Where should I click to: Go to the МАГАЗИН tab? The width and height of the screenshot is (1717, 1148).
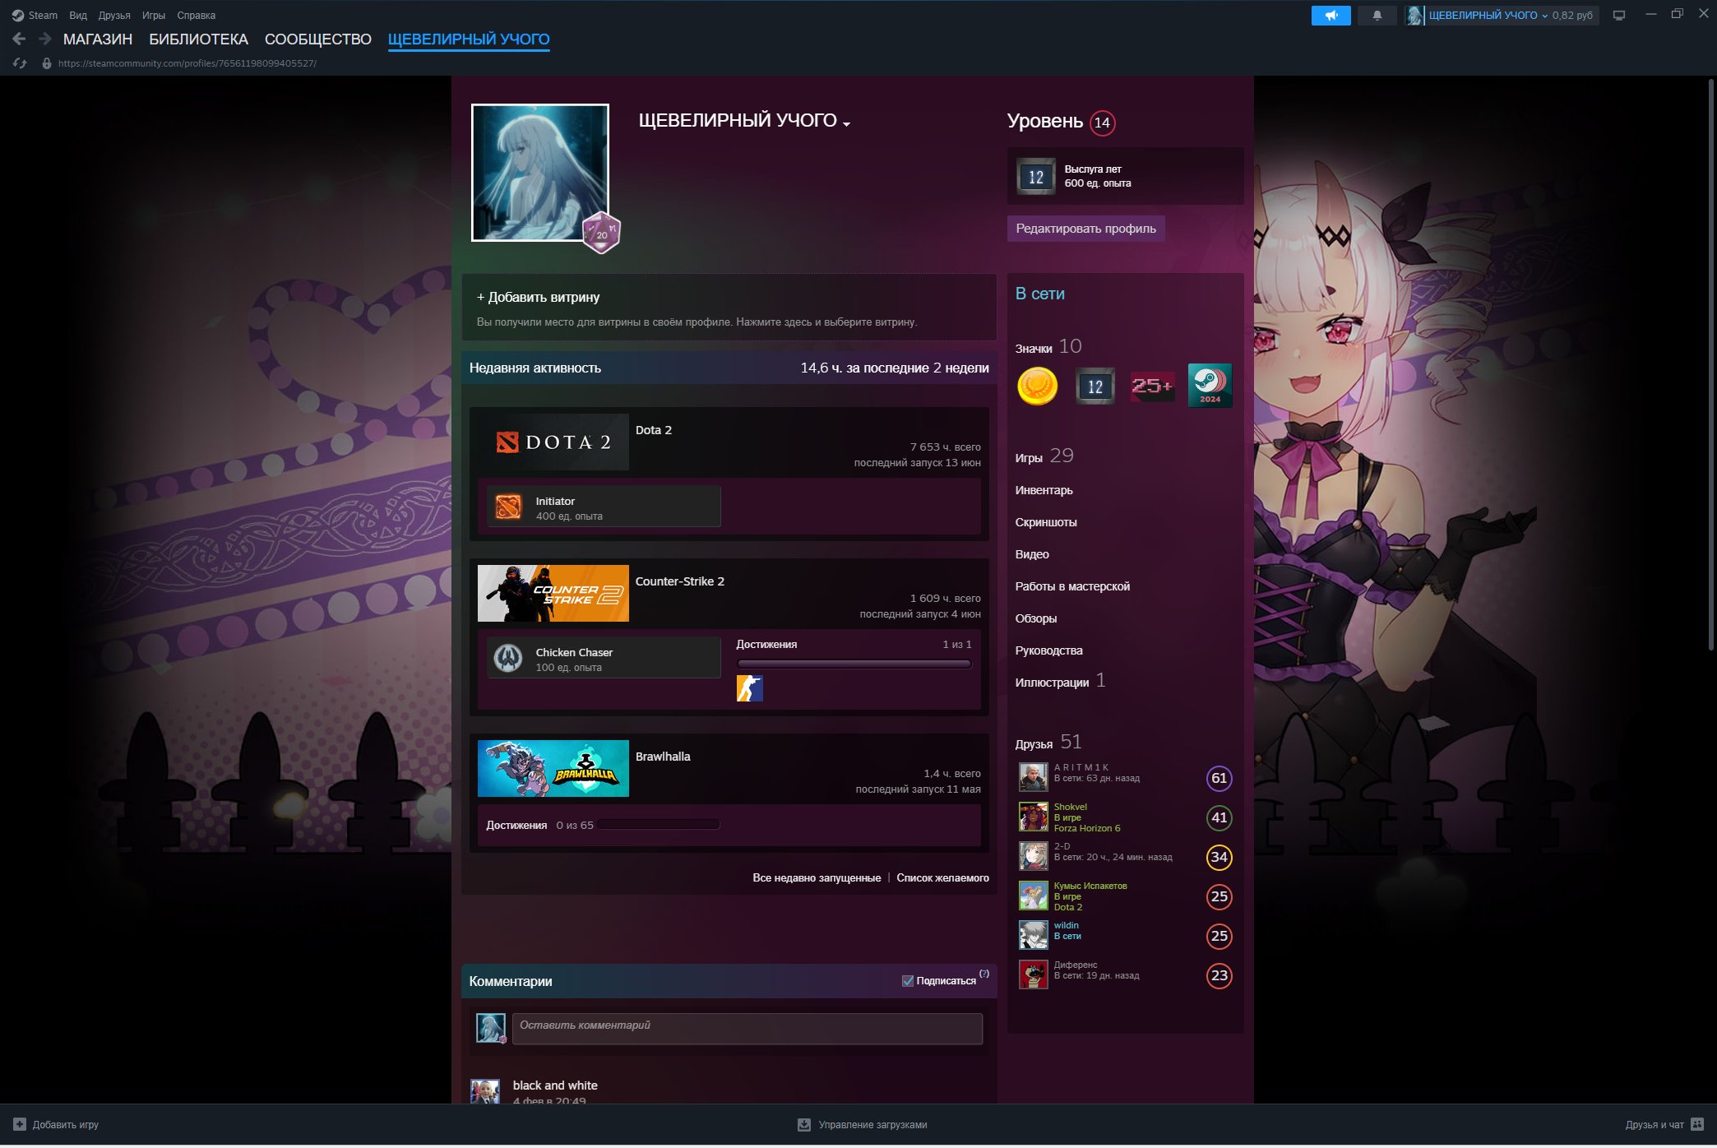98,39
